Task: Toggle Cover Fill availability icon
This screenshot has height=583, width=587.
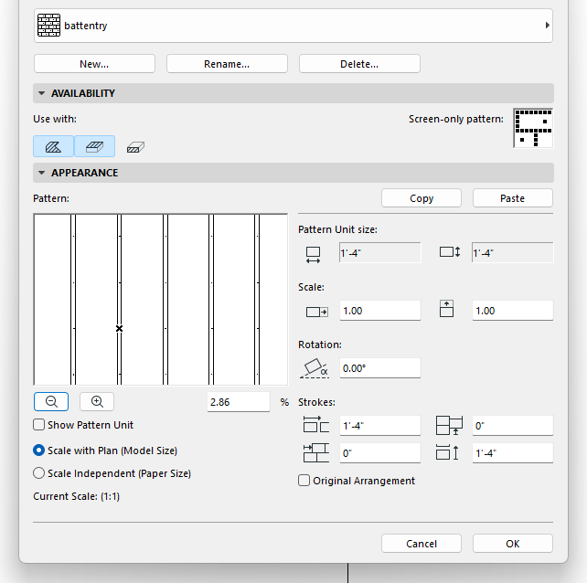Action: [x=95, y=146]
